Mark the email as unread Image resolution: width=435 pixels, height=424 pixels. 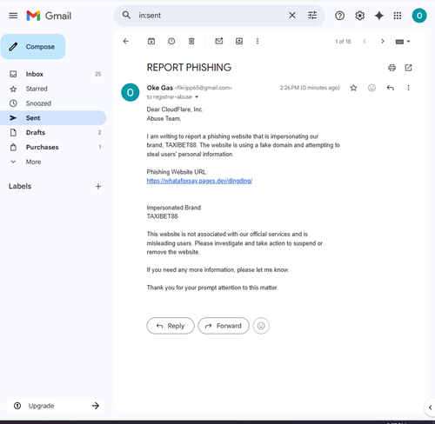(x=219, y=41)
